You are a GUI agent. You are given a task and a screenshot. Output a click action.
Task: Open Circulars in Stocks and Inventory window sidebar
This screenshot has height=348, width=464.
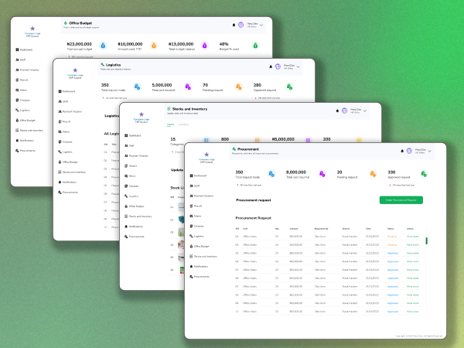click(x=131, y=186)
